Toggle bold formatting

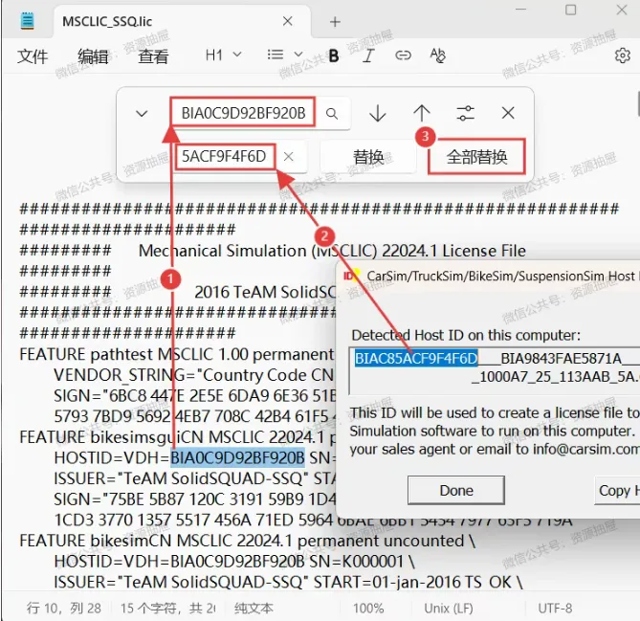point(334,55)
